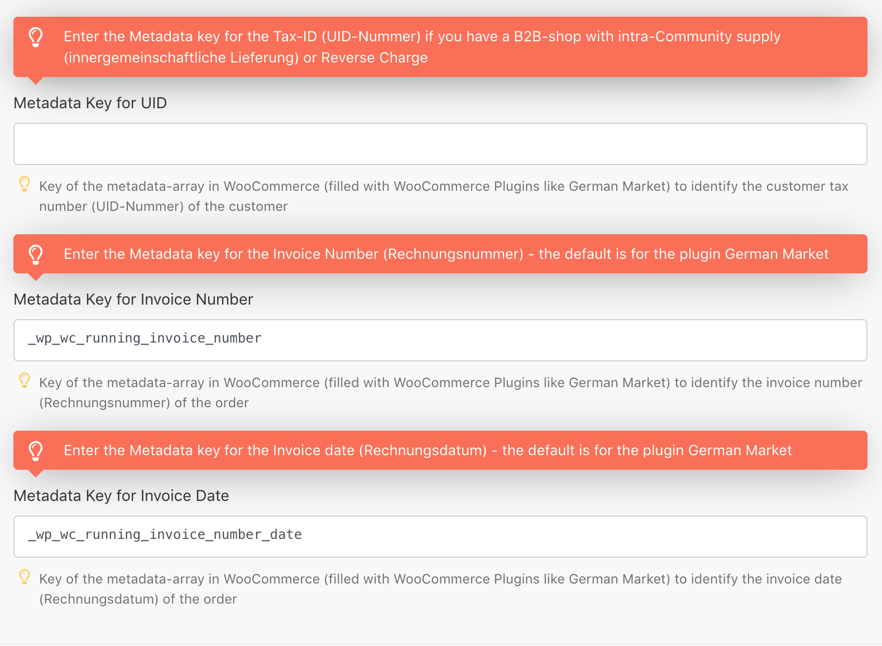Click the "Metadata Key for UID" label

[x=90, y=103]
